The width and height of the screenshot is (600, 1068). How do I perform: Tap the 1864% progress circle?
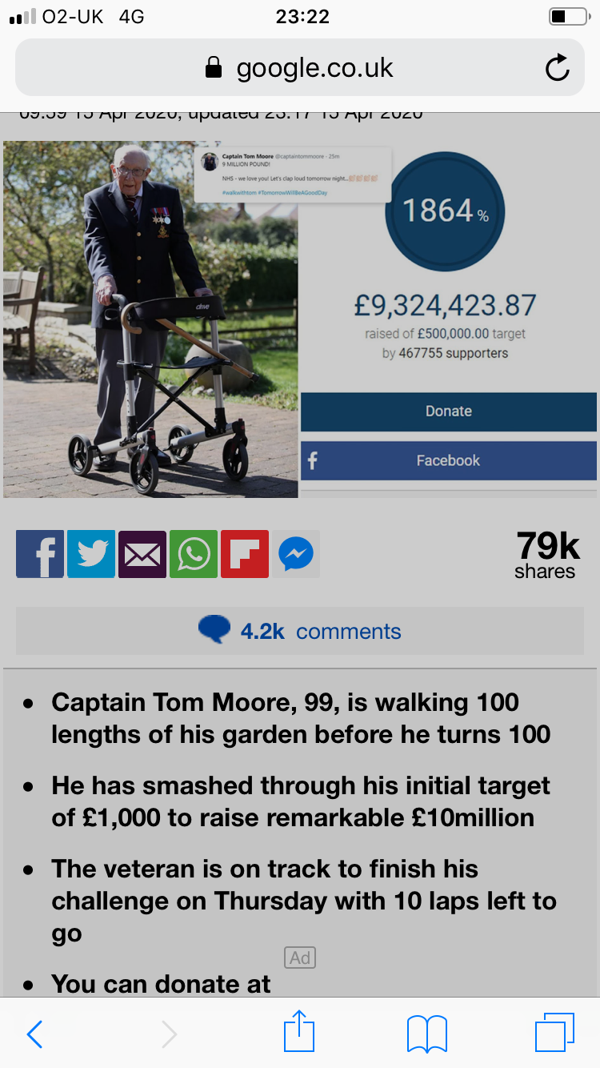coord(445,211)
